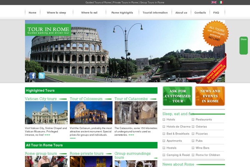This screenshot has height=167, width=250.
Task: Open the About us menu item
Action: [x=181, y=13]
